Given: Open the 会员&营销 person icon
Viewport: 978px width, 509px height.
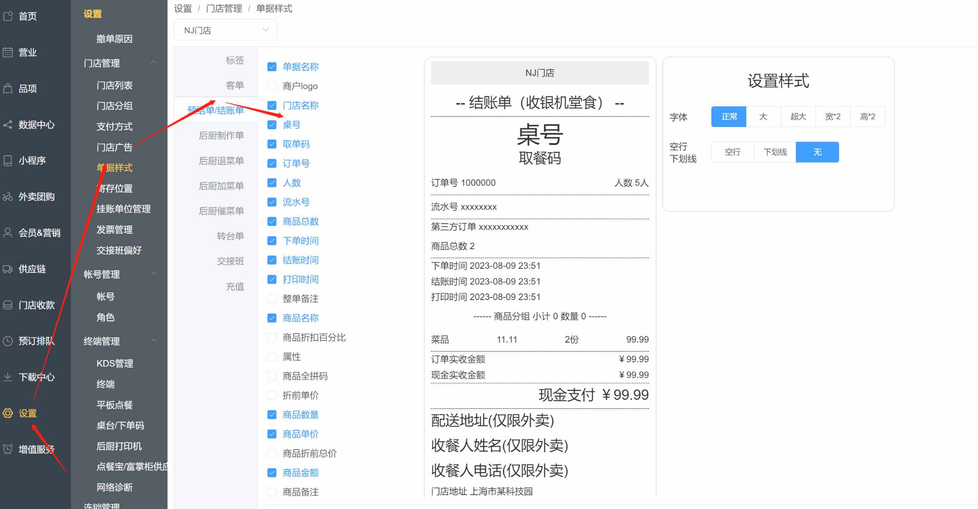Looking at the screenshot, I should (x=8, y=233).
